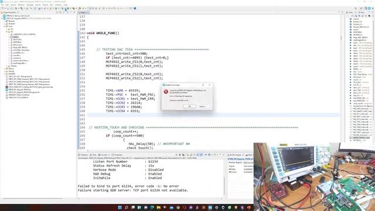Image resolution: width=375 pixels, height=211 pixels.
Task: Collapse the Core folder in Project Explorer
Action: pos(4,26)
